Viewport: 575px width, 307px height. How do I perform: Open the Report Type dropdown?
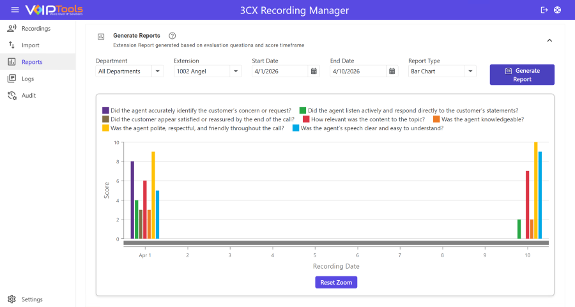click(x=470, y=71)
